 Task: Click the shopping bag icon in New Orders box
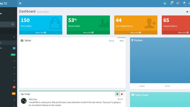55,23
